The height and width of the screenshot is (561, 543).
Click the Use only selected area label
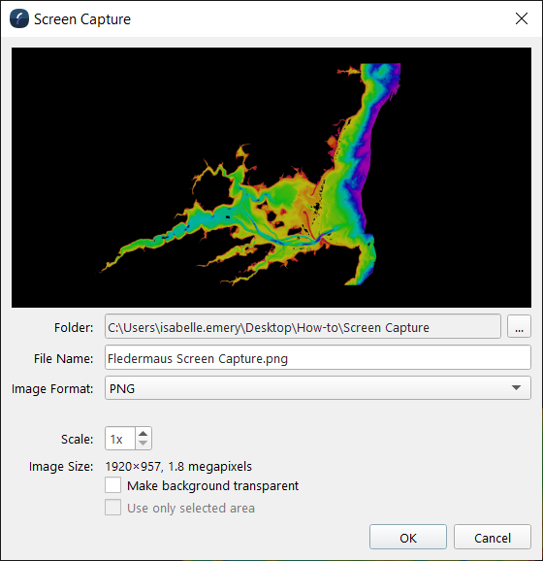click(191, 508)
